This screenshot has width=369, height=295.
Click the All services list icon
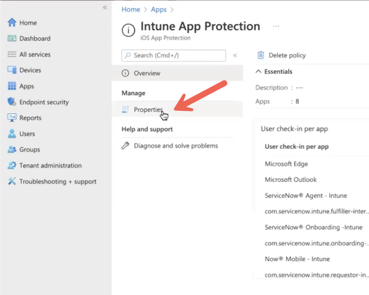point(12,54)
